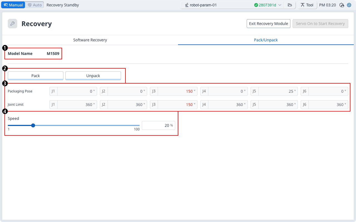The height and width of the screenshot is (222, 356).
Task: Switch to Auto mode
Action: [35, 5]
